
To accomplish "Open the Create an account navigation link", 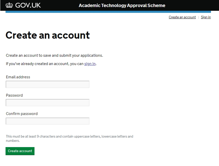I will (182, 17).
